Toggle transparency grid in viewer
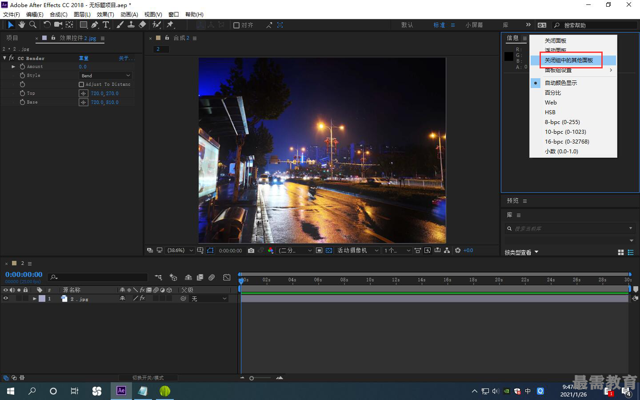Screen dimensions: 640x400 329,251
